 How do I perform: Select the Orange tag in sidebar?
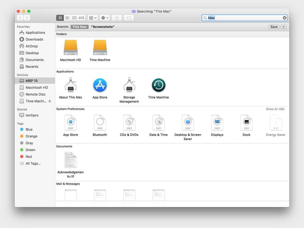[31, 136]
